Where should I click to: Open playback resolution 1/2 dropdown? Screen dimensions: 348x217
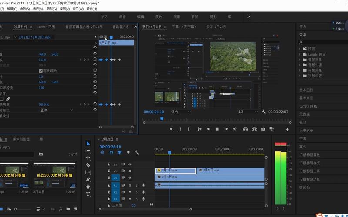[x=248, y=112]
